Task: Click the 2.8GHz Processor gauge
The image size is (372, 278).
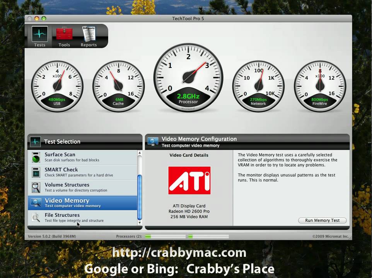Action: [x=188, y=78]
